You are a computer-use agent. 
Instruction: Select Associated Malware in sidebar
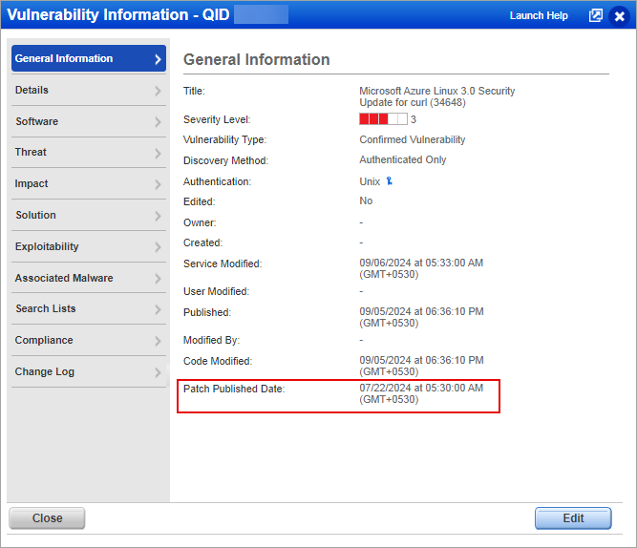coord(89,278)
